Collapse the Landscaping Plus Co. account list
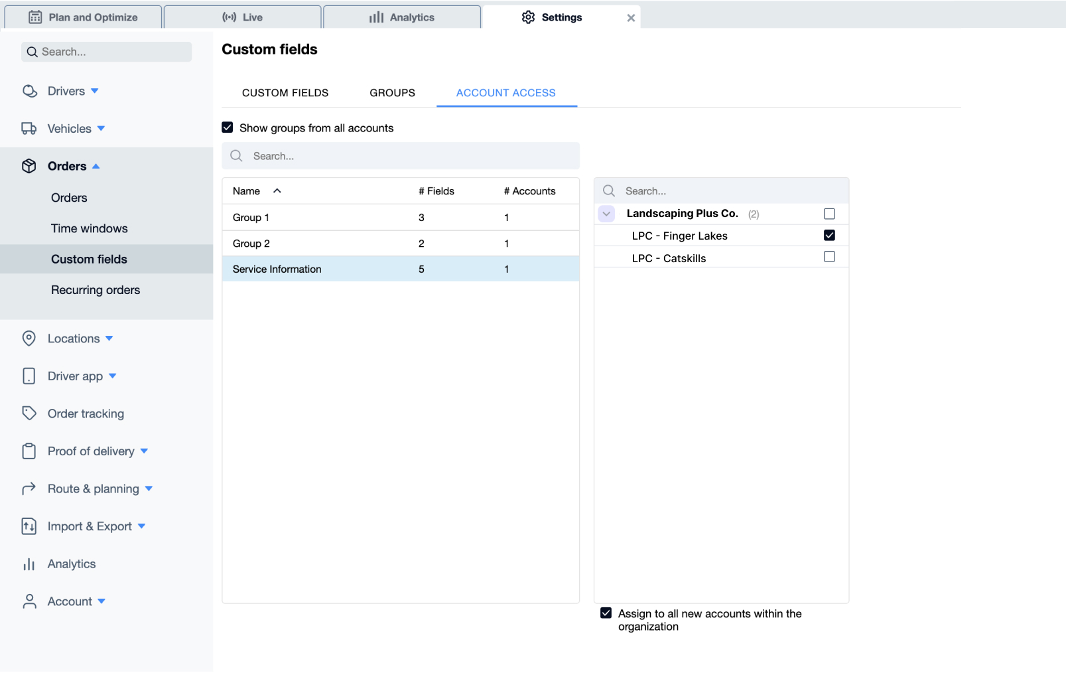1066x673 pixels. click(x=606, y=213)
